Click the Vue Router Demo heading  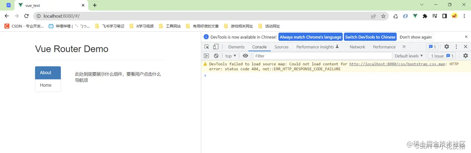pyautogui.click(x=72, y=49)
